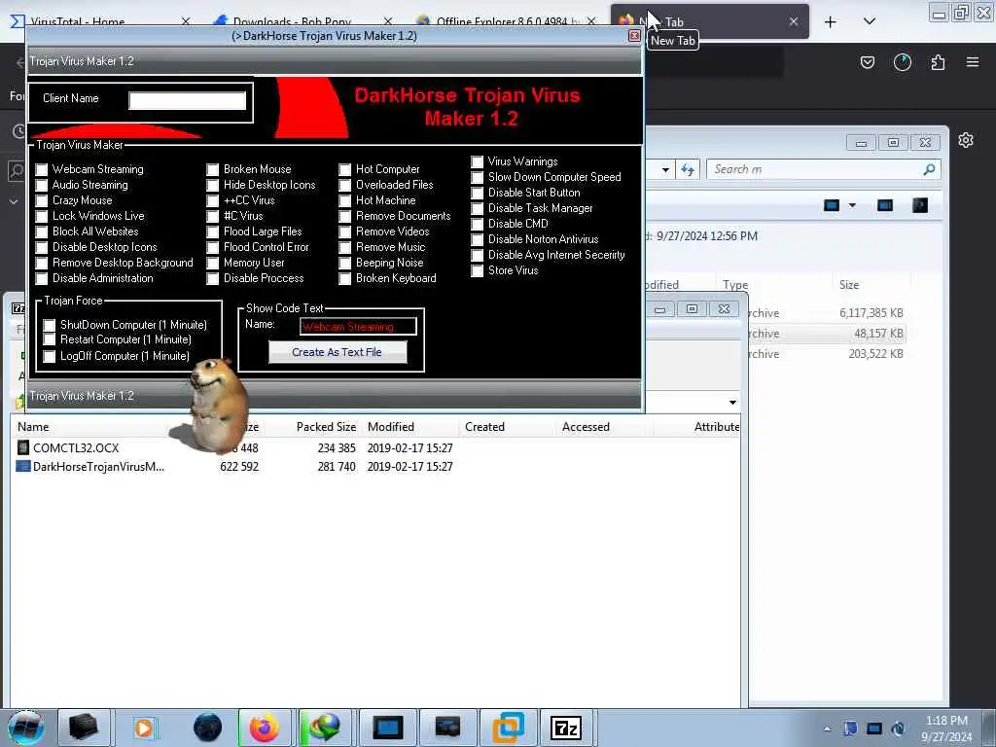Sort by Packed Size column header
The width and height of the screenshot is (996, 747).
click(x=326, y=427)
